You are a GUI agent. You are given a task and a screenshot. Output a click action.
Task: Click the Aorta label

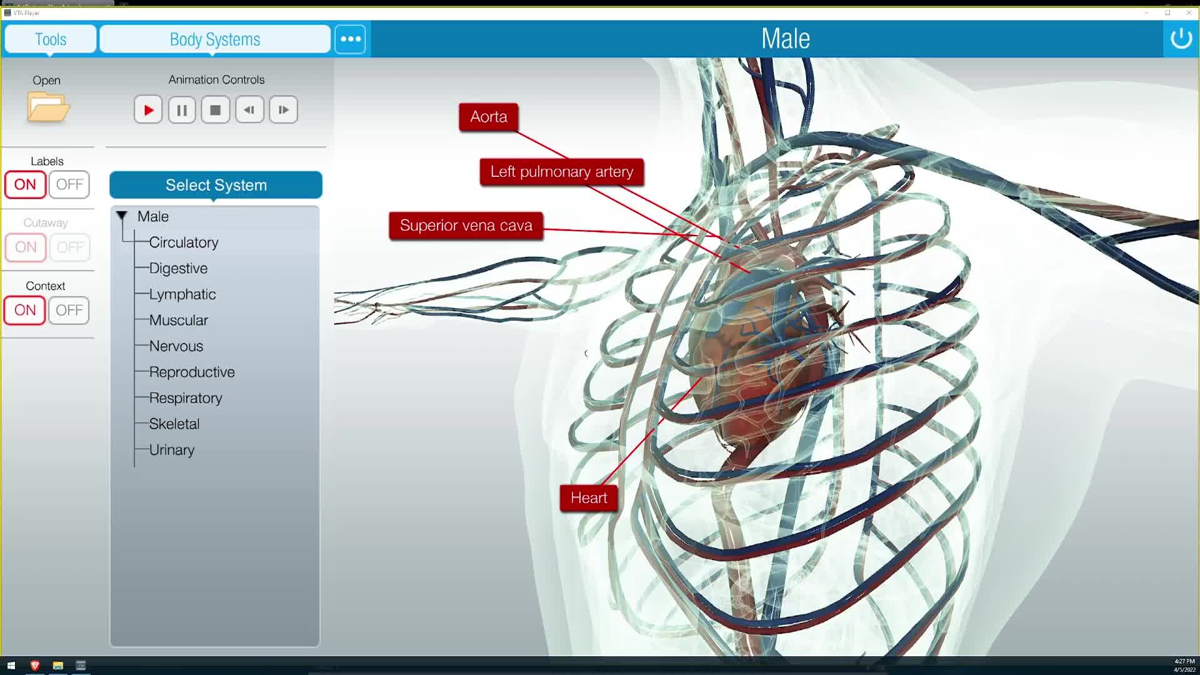click(488, 117)
